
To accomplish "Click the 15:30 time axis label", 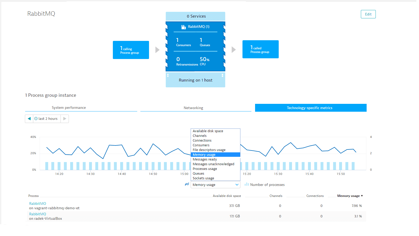I will (278, 174).
